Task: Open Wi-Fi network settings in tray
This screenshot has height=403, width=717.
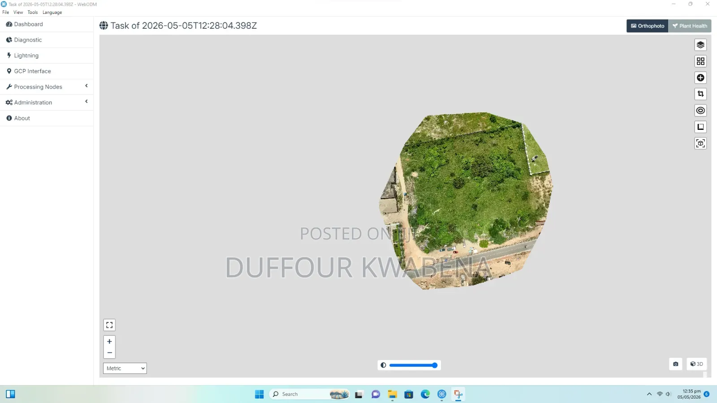Action: (x=660, y=394)
